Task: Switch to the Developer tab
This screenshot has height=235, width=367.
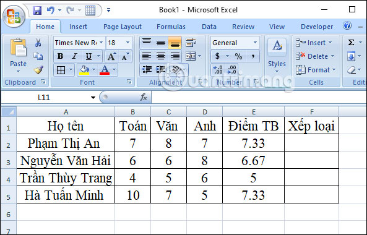Action: pos(317,27)
